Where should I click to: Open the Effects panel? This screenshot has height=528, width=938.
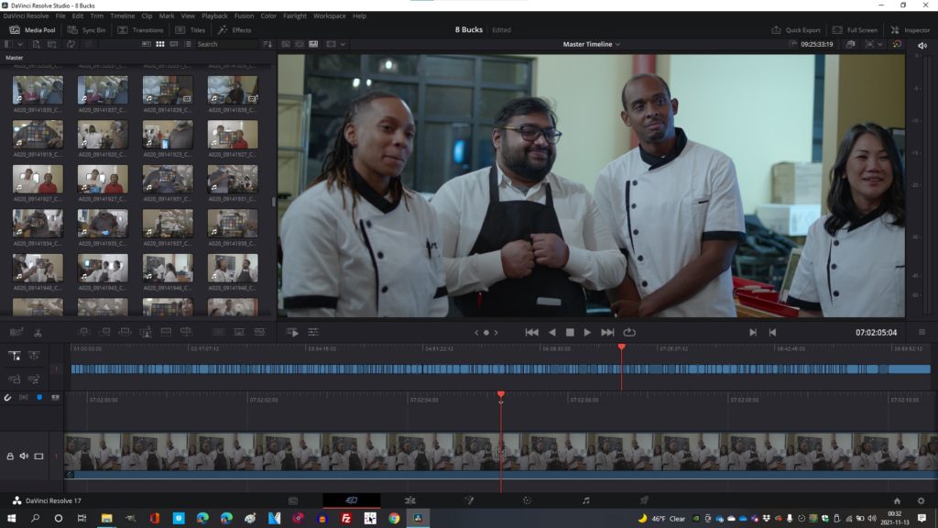pos(234,30)
